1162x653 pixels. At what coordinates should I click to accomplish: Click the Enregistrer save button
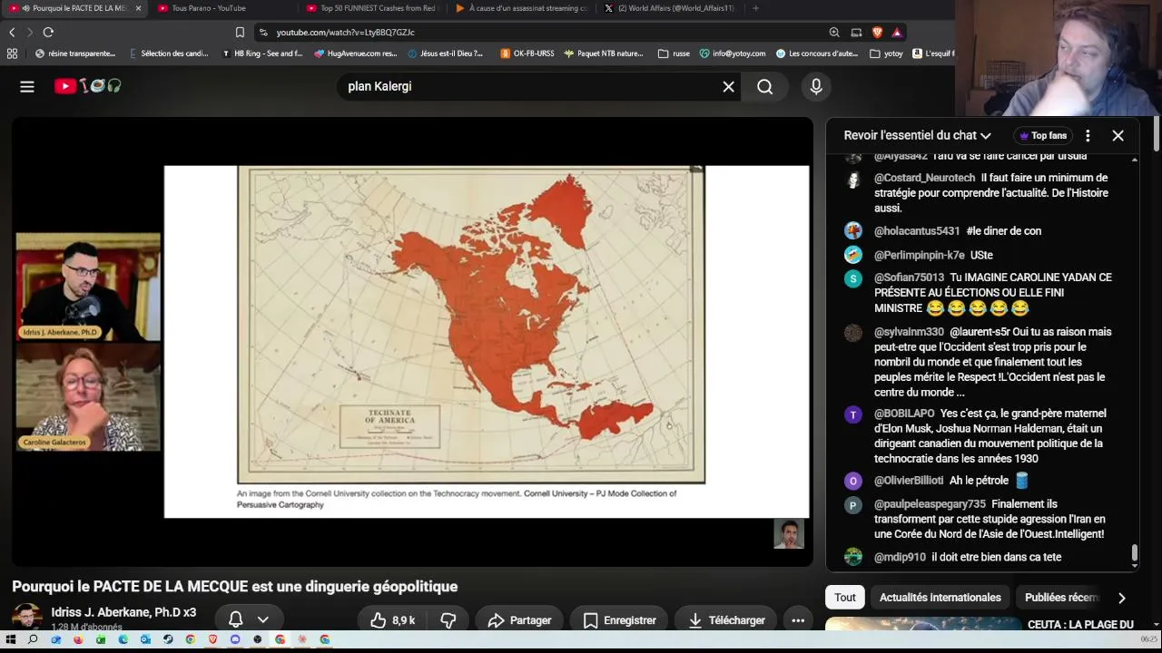(x=619, y=620)
